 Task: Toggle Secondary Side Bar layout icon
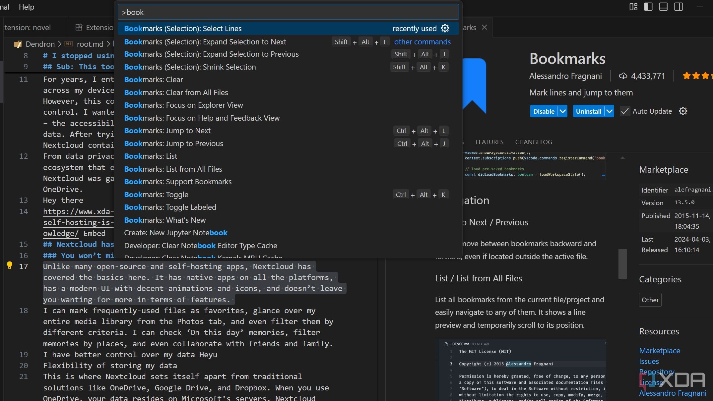click(x=679, y=7)
